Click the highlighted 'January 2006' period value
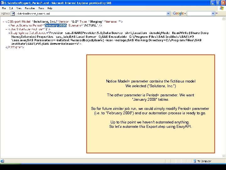 pyautogui.click(x=56, y=25)
